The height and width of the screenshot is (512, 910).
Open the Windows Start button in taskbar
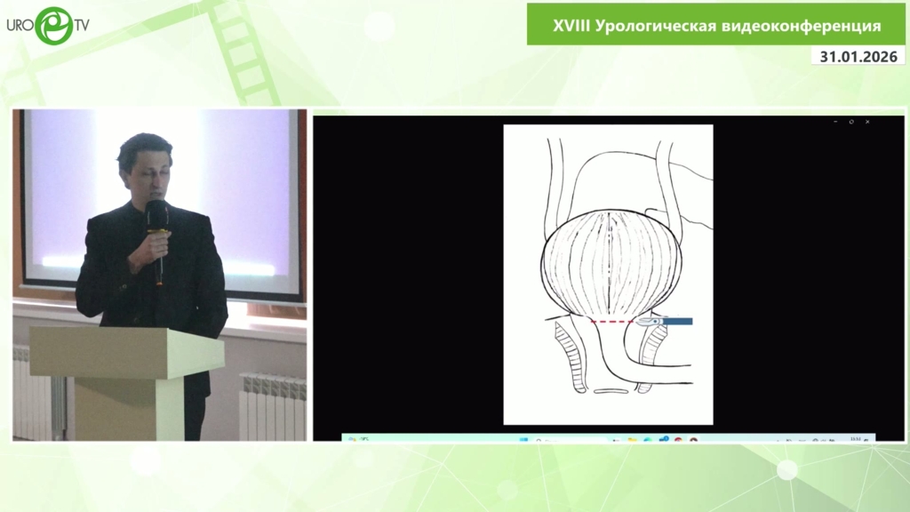523,439
